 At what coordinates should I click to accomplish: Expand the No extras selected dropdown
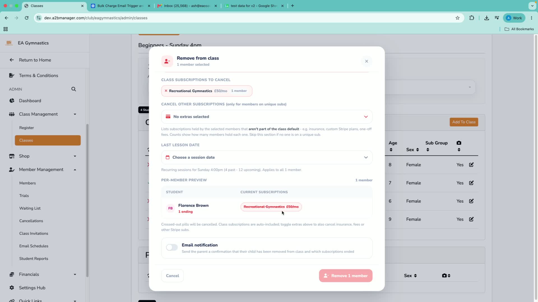[x=267, y=117]
